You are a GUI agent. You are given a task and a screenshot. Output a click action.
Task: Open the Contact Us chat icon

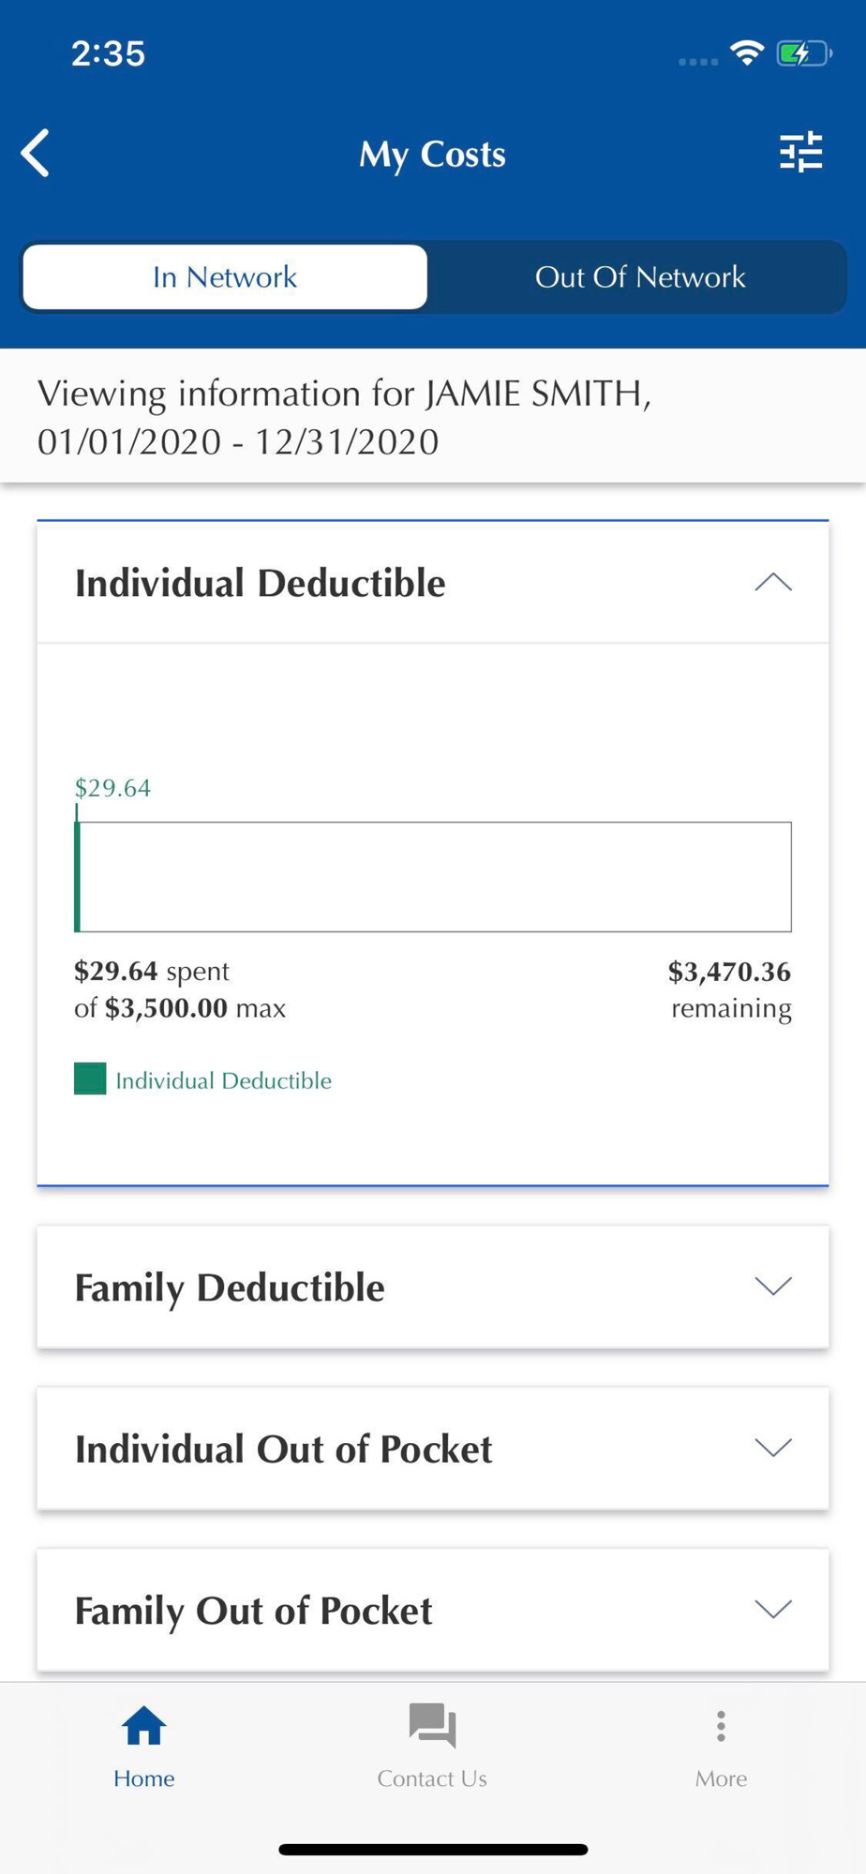[432, 1725]
